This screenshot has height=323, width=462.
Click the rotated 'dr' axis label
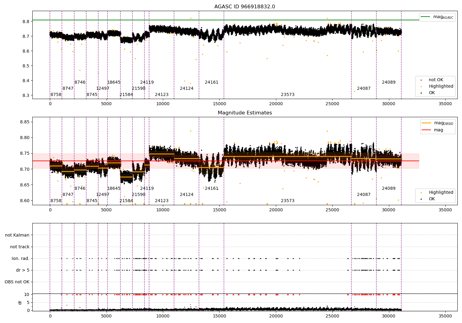pyautogui.click(x=20, y=302)
